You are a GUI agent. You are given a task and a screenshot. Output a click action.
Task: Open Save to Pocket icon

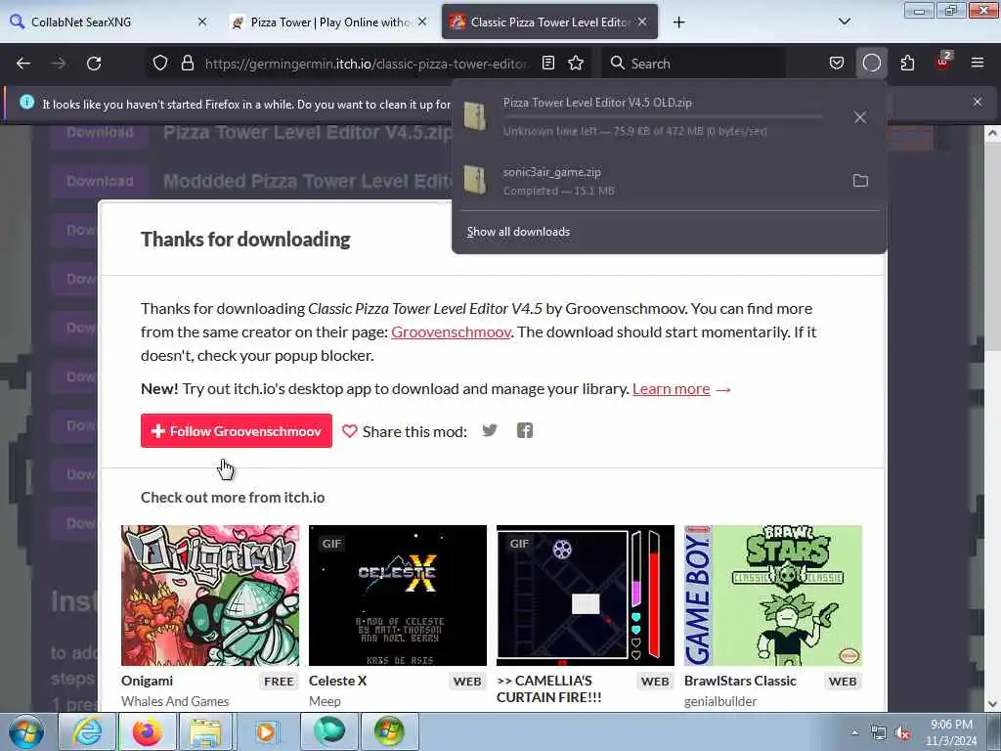[x=837, y=64]
